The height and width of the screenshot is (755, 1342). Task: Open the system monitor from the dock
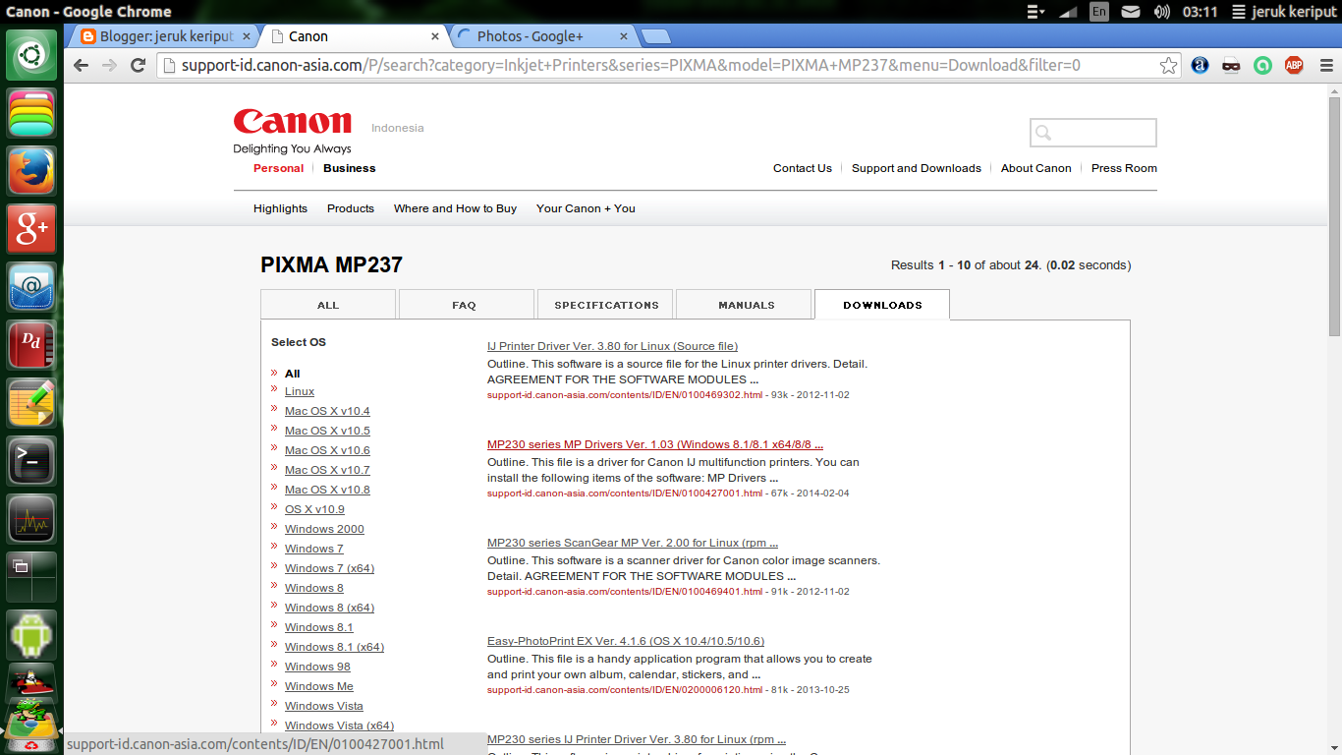(x=30, y=518)
